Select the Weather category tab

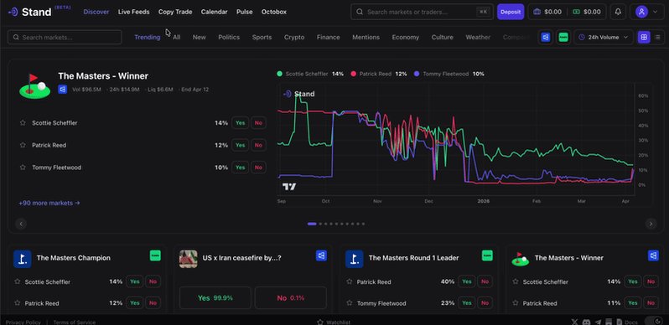coord(478,37)
